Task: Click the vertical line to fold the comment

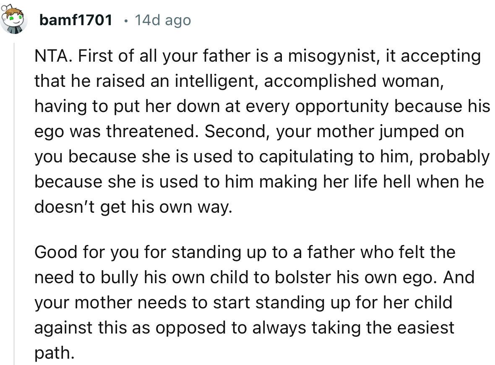Action: pyautogui.click(x=14, y=189)
